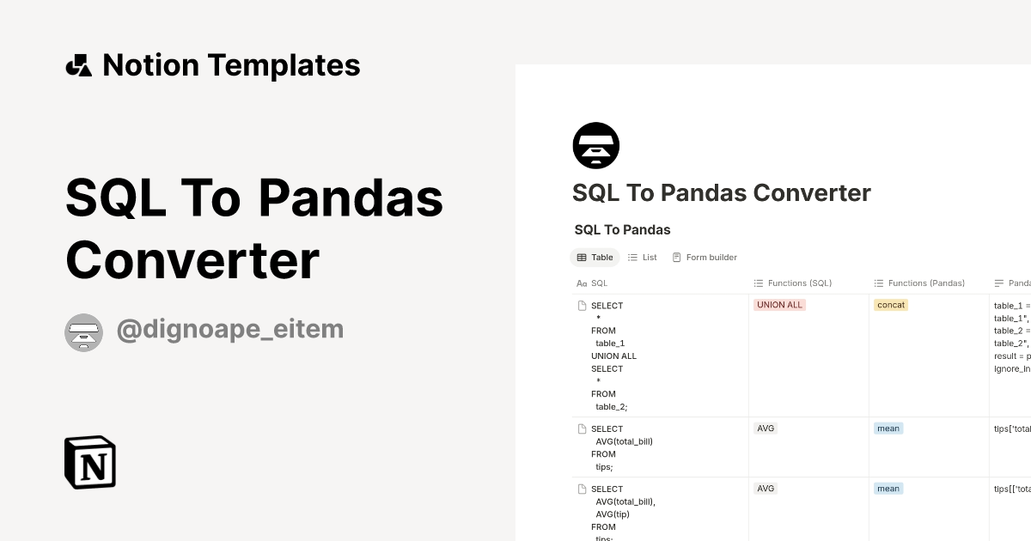
Task: Click the page icon next to first SELECT entry
Action: click(x=583, y=305)
